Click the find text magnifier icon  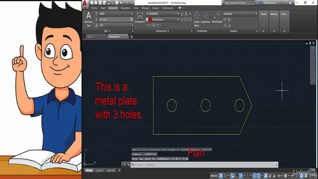pos(132,19)
